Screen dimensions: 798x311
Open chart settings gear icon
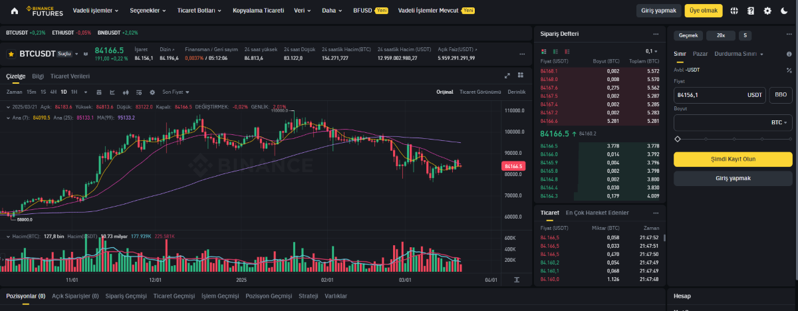pos(152,92)
